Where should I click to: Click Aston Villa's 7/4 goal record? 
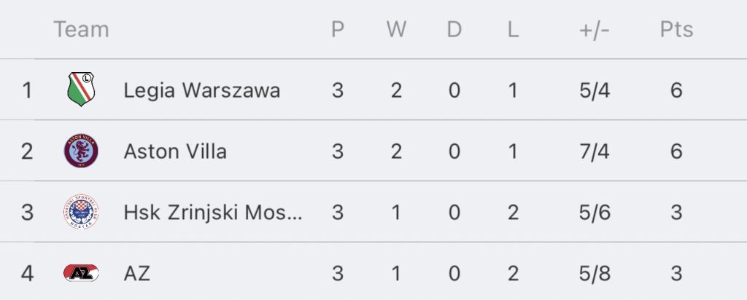click(593, 151)
